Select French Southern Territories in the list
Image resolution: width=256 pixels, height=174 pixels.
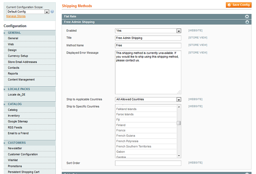click(146, 147)
